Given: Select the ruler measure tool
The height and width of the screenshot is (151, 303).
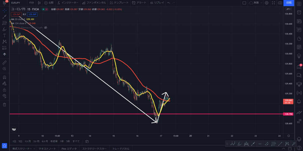Looking at the screenshot, I should (x=4, y=62).
